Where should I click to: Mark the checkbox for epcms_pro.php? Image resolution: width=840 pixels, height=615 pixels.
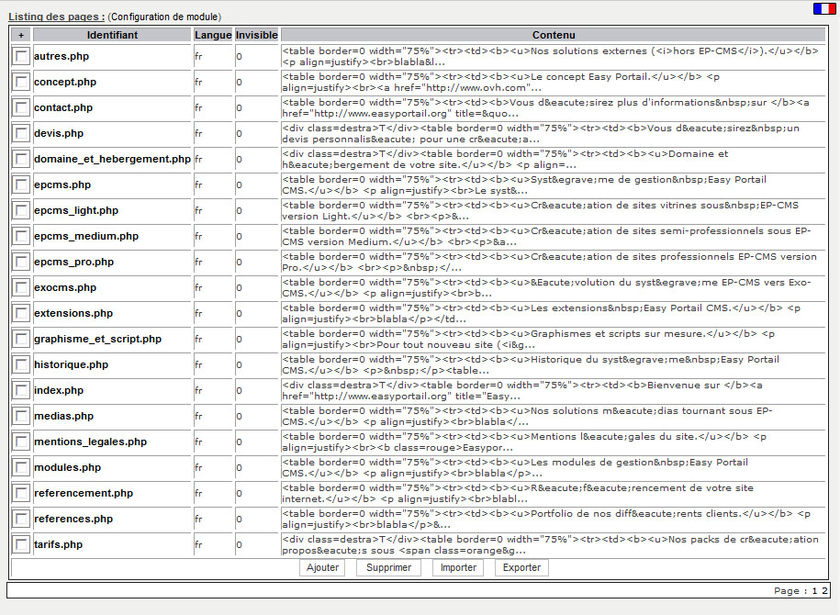[x=21, y=263]
